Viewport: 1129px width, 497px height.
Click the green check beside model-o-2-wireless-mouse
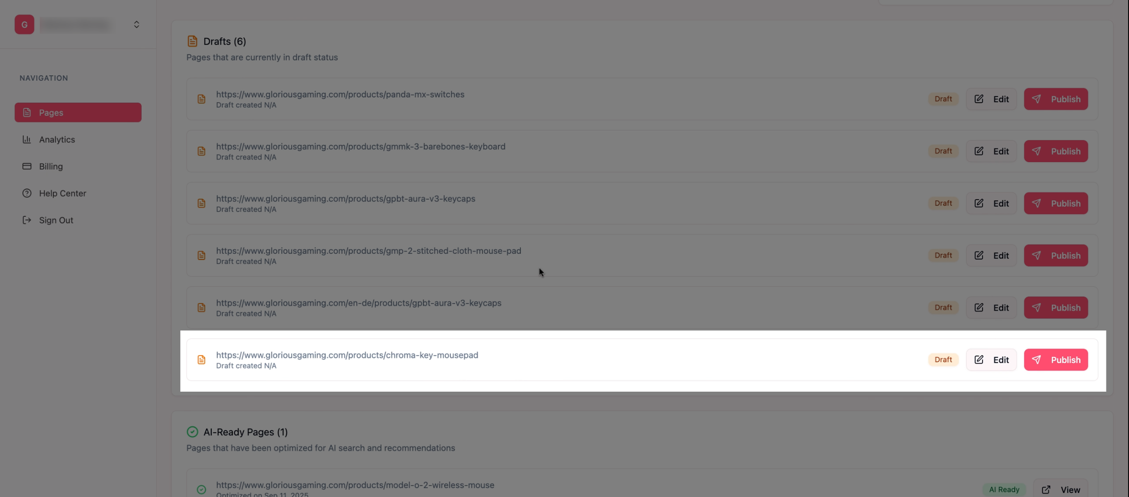coord(201,490)
